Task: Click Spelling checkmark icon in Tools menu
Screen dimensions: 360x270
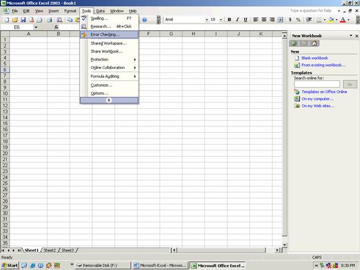Action: click(x=84, y=18)
